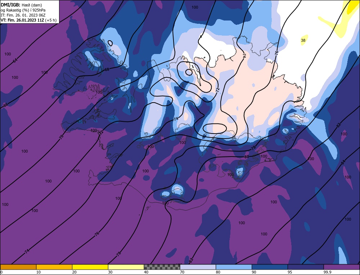The height and width of the screenshot is (275, 360).
Task: Click the contour label 70
Action: [x=61, y=137]
